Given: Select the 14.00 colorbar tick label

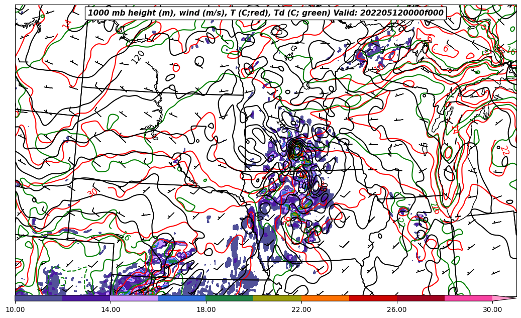Looking at the screenshot, I should [x=111, y=310].
